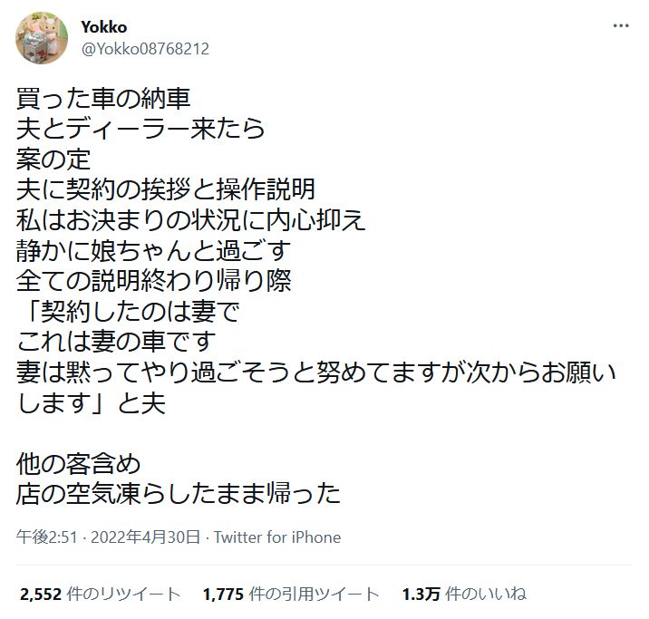The image size is (649, 619).
Task: Click the 1,775 quote tweet count number
Action: point(224,595)
